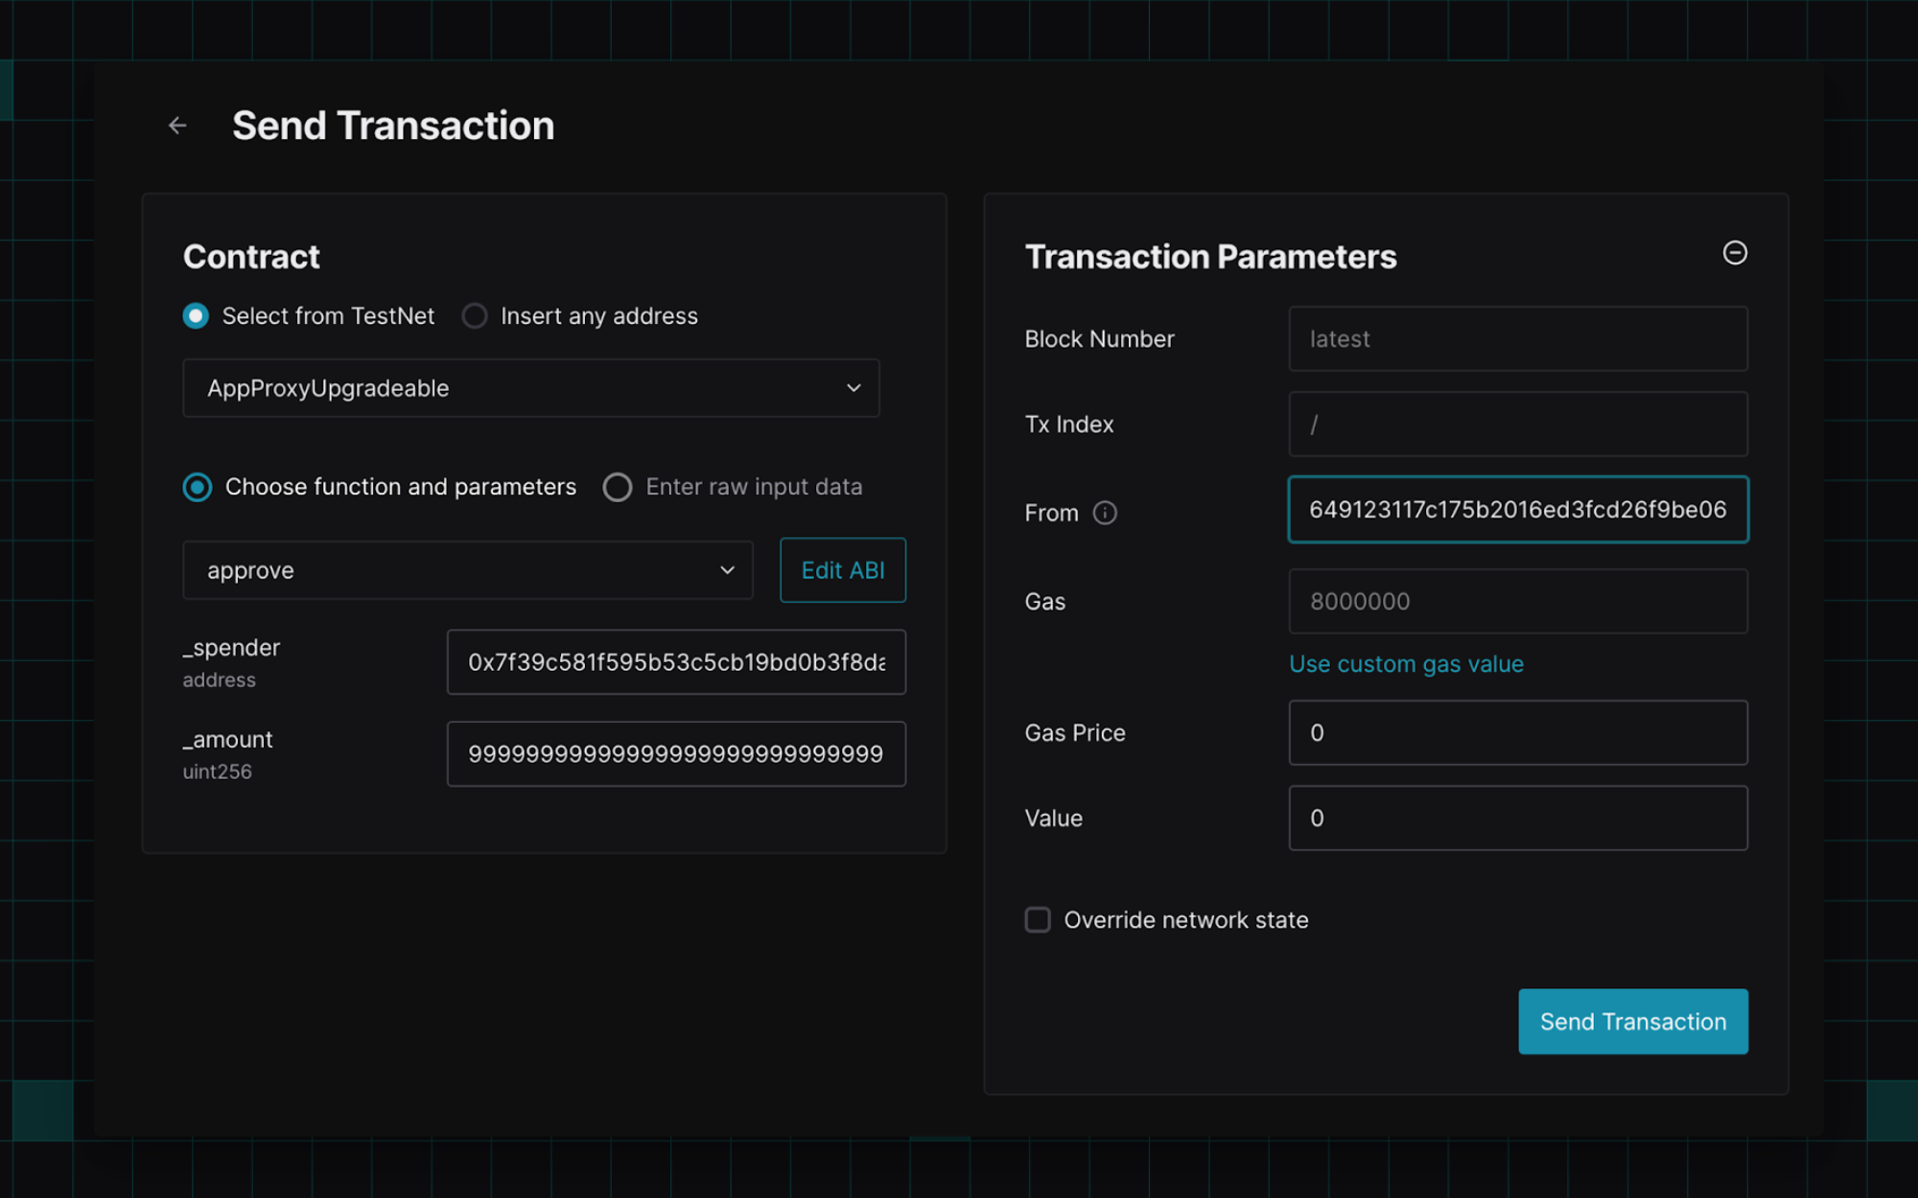The image size is (1918, 1198).
Task: Select the 'Select from TestNet' radio option
Action: (x=197, y=316)
